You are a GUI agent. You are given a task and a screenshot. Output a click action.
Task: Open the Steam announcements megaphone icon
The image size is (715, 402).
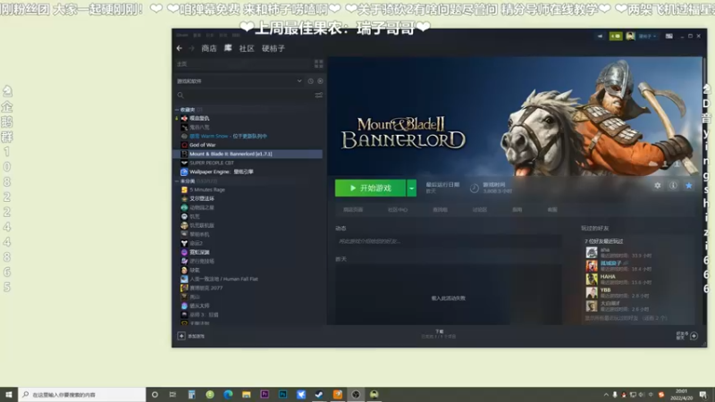click(600, 36)
